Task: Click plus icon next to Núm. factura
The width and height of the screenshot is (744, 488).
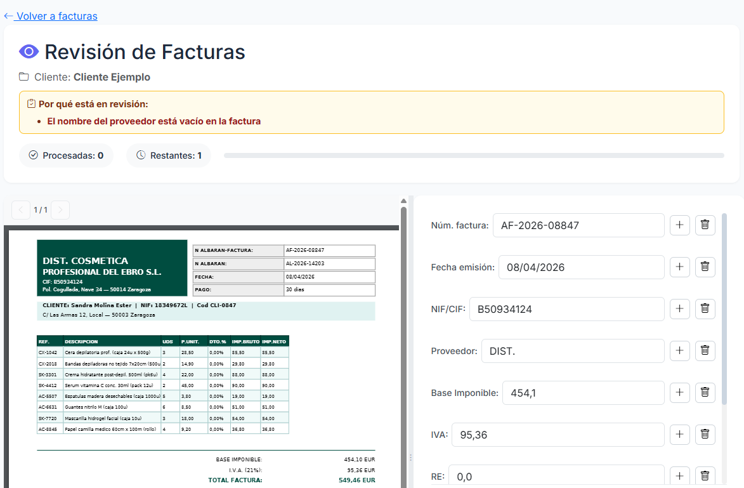Action: [679, 225]
